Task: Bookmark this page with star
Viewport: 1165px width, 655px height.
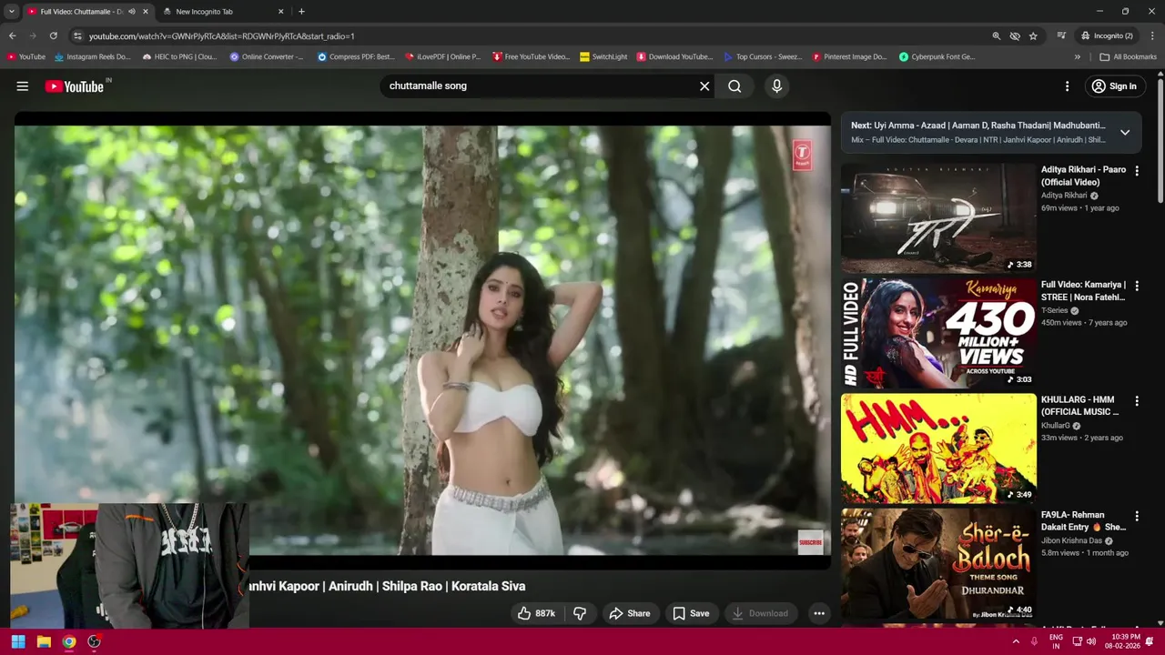Action: pyautogui.click(x=1033, y=35)
